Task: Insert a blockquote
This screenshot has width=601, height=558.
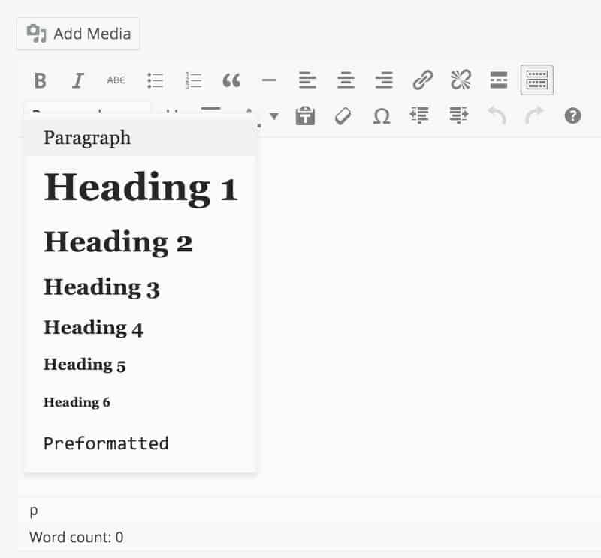Action: (231, 80)
